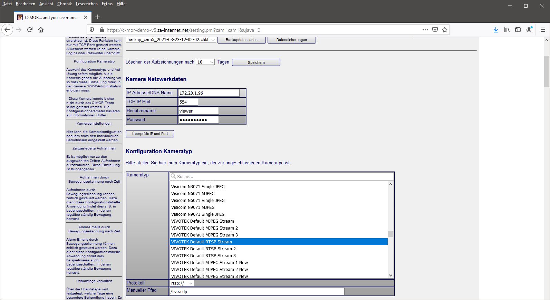Select VIVOTEK Default MJPEG Stream 2 New

tap(279, 269)
